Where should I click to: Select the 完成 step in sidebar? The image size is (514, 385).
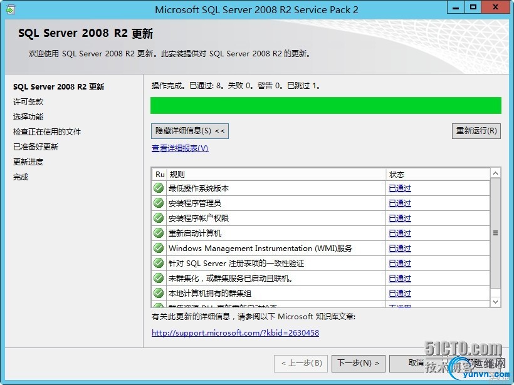coord(21,177)
